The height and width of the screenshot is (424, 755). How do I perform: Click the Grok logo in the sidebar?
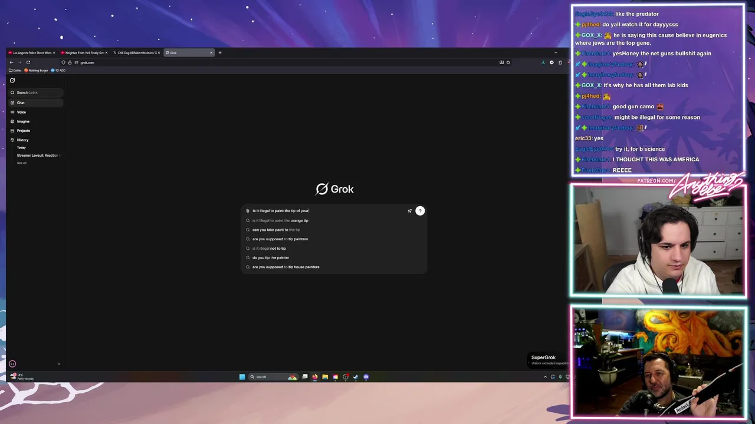(12, 80)
